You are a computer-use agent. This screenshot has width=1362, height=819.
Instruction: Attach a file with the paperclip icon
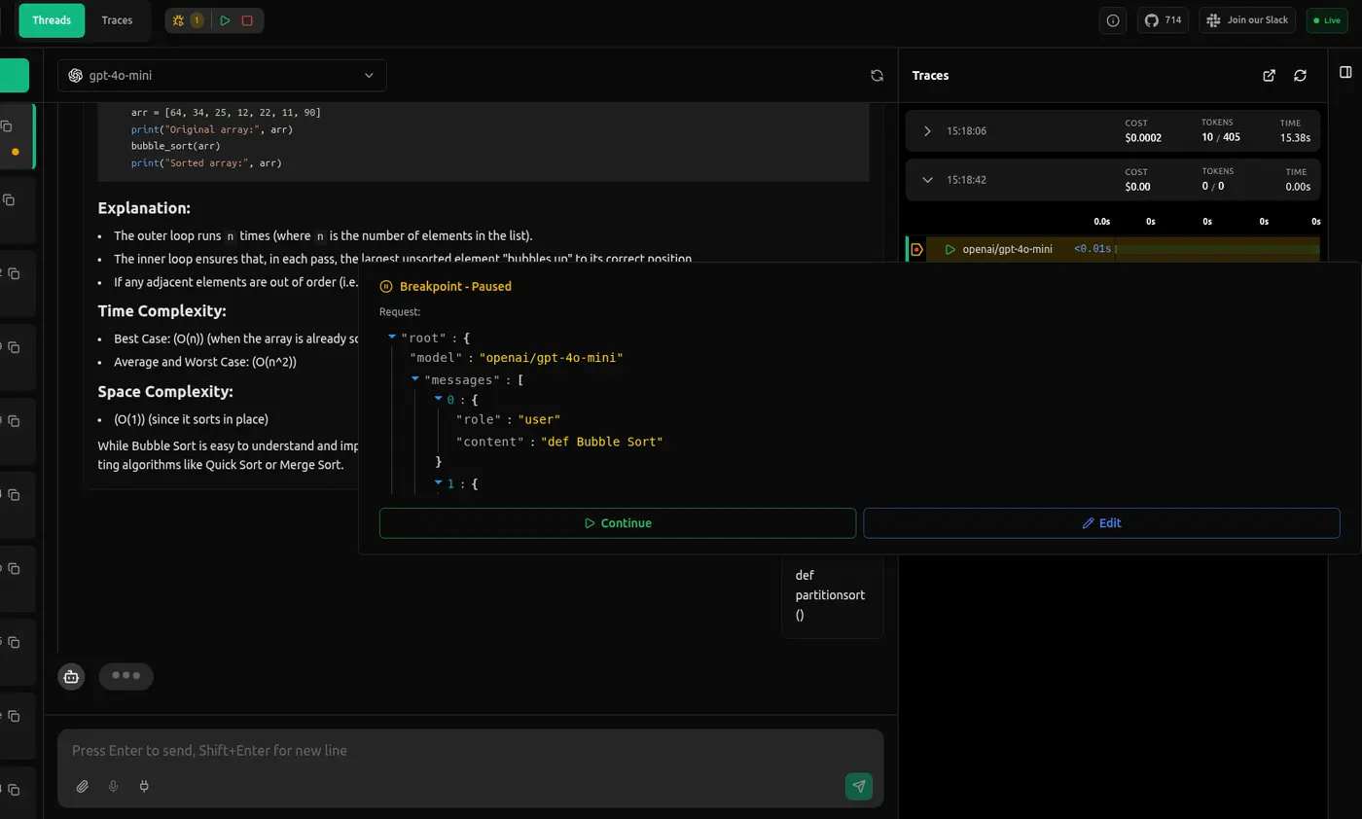[83, 786]
